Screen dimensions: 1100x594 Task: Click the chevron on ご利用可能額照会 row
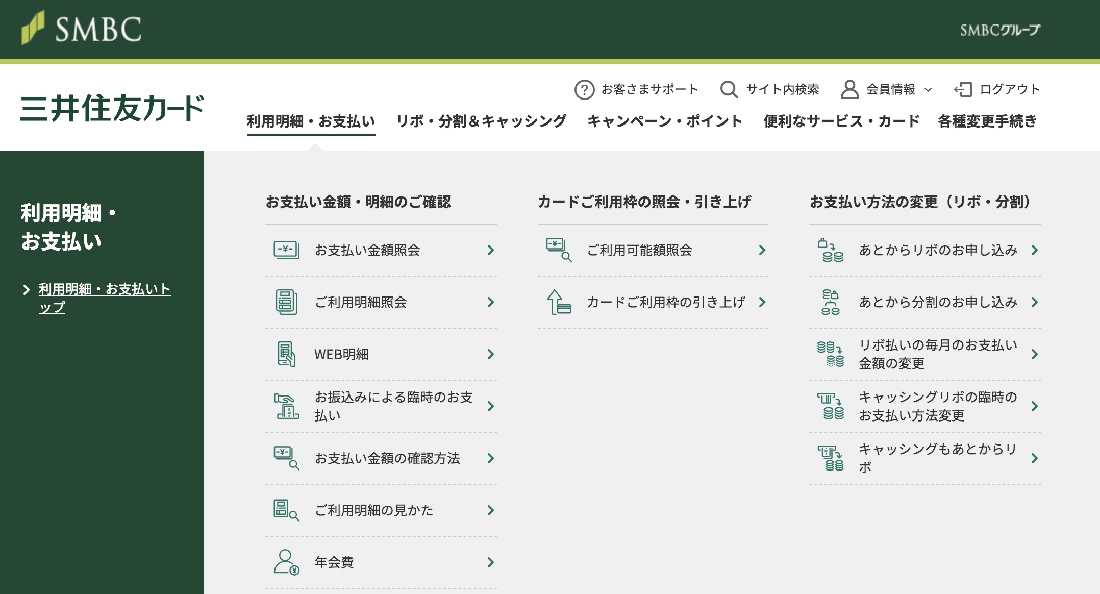point(762,250)
